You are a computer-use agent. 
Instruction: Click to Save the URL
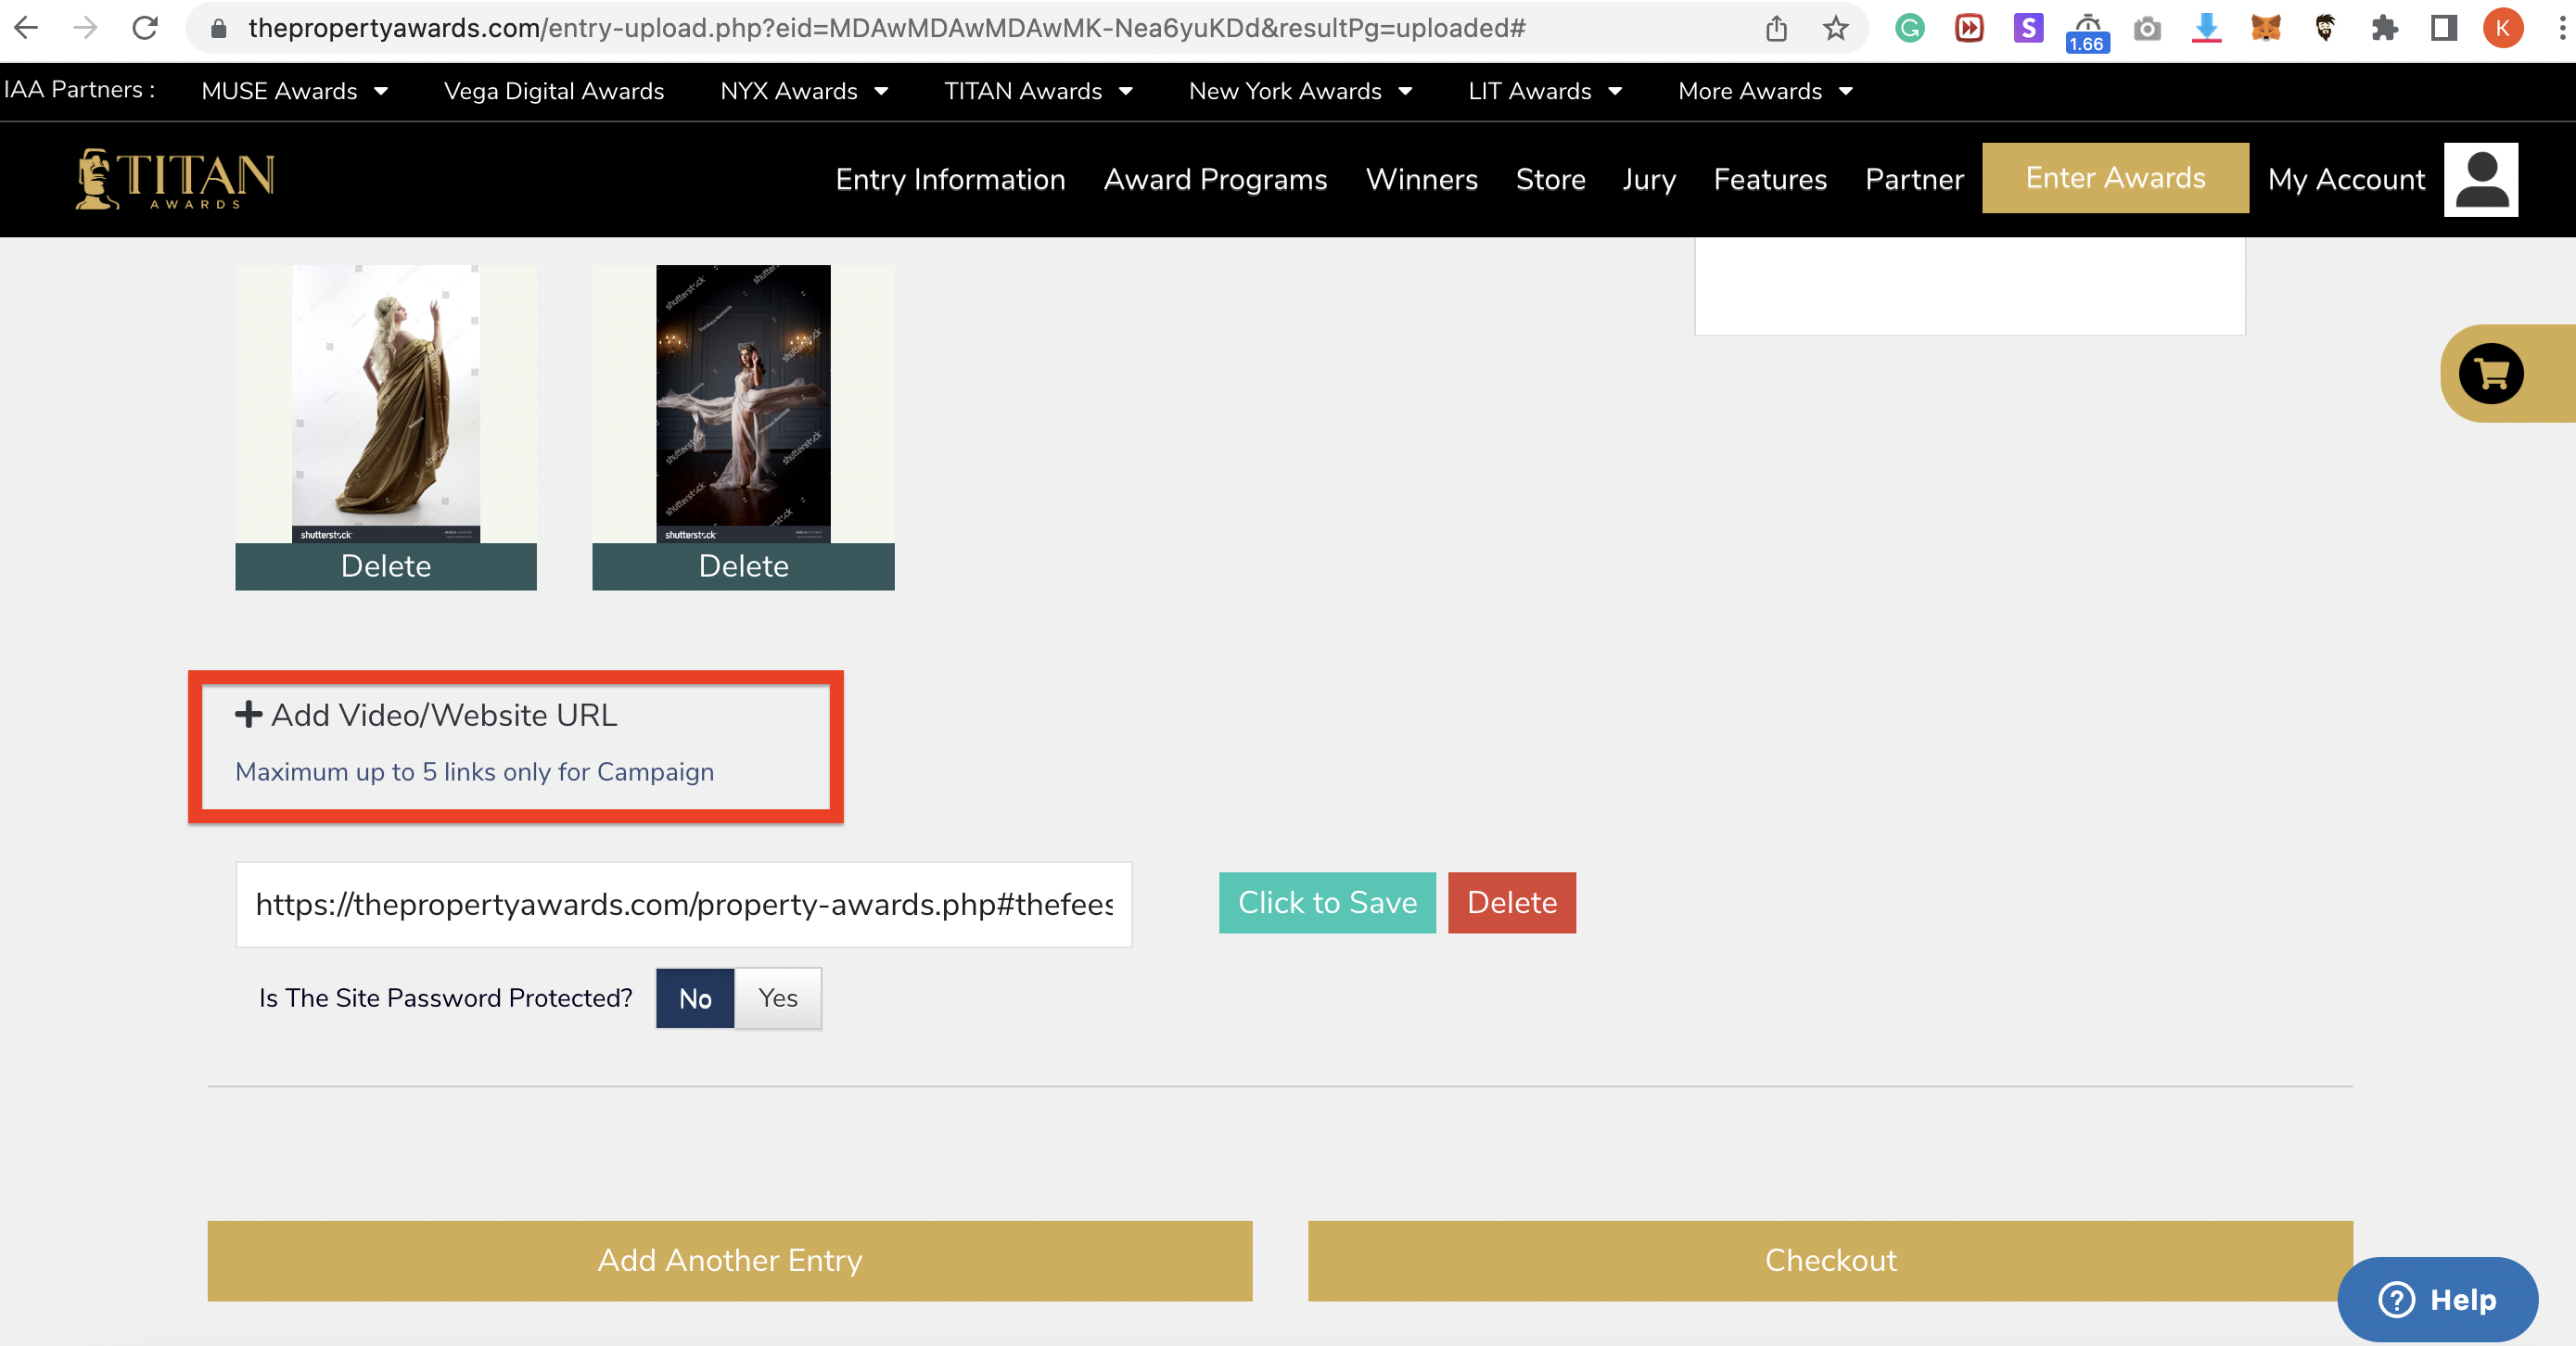point(1327,902)
